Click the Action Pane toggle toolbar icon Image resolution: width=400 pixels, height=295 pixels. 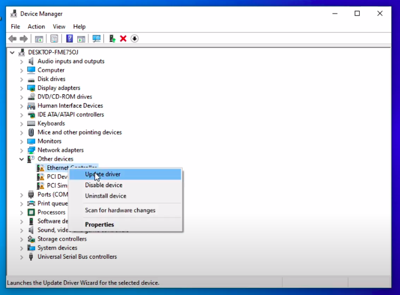point(81,39)
